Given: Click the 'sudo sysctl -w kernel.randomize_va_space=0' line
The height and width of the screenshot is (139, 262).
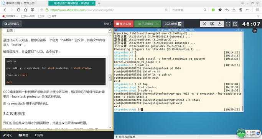Looking at the screenshot, I should coord(171,59).
